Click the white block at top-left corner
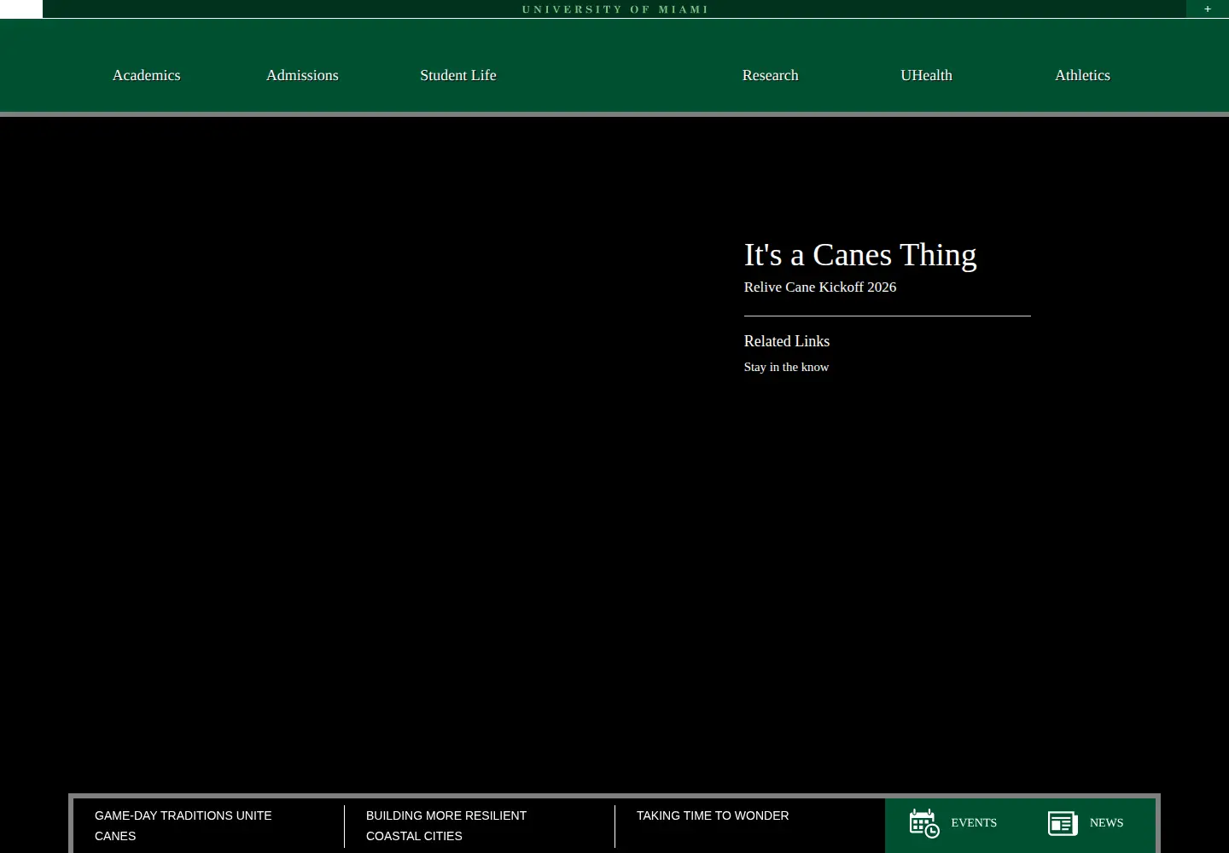Image resolution: width=1229 pixels, height=853 pixels. point(21,9)
